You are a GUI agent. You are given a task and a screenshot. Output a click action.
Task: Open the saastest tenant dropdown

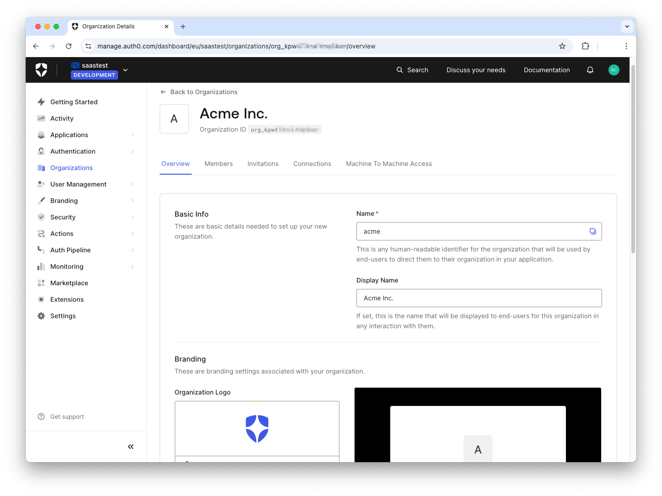125,70
